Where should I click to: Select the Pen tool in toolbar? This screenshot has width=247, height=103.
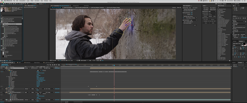15,4
